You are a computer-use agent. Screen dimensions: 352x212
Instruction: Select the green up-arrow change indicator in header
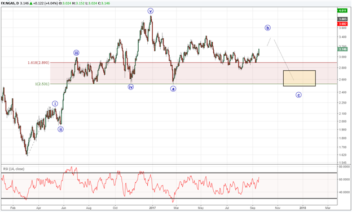31,3
